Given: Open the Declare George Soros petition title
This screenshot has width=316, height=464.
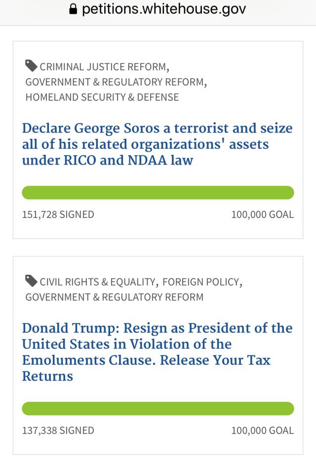Looking at the screenshot, I should click(158, 144).
